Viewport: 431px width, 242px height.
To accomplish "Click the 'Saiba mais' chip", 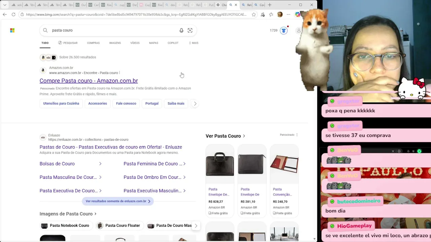I will (x=176, y=104).
